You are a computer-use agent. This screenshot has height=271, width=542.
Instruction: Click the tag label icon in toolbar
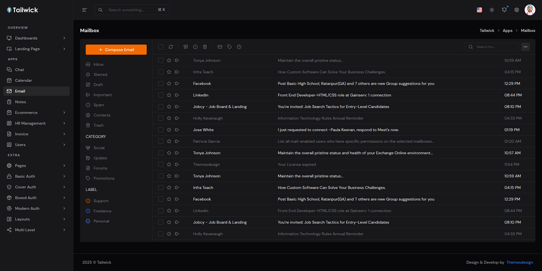(x=230, y=47)
